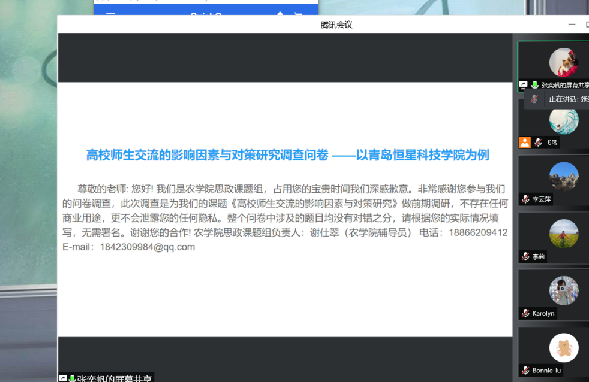The width and height of the screenshot is (589, 382).
Task: Select Bonnie_lu's bear avatar thumbnail
Action: click(563, 348)
